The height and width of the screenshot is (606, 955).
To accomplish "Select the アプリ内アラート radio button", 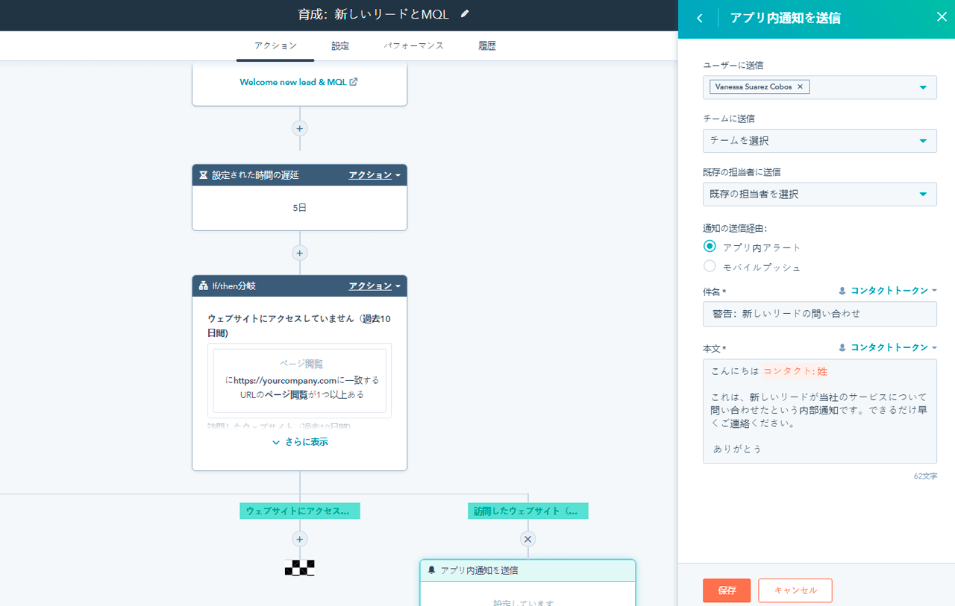I will pyautogui.click(x=708, y=247).
